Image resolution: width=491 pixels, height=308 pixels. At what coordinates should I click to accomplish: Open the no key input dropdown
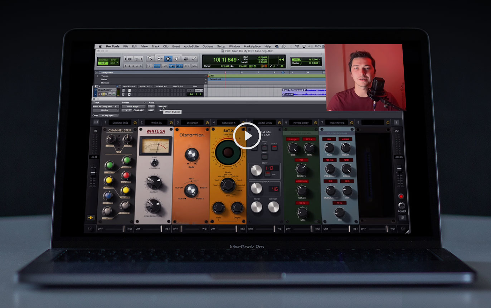tap(108, 115)
